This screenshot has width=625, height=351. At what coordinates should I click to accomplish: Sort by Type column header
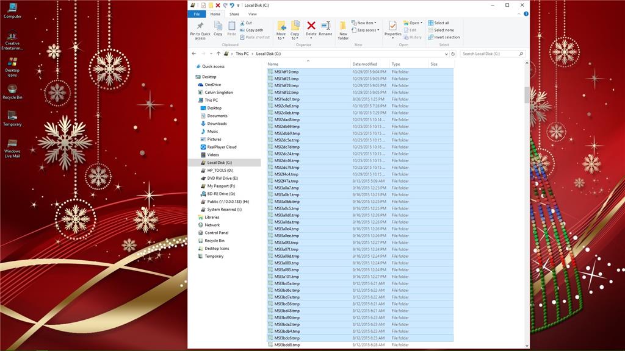[408, 64]
